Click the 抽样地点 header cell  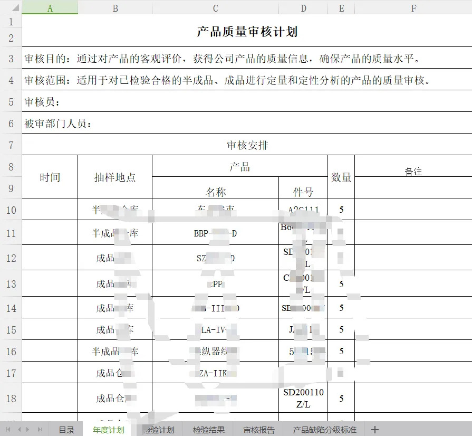pos(115,177)
